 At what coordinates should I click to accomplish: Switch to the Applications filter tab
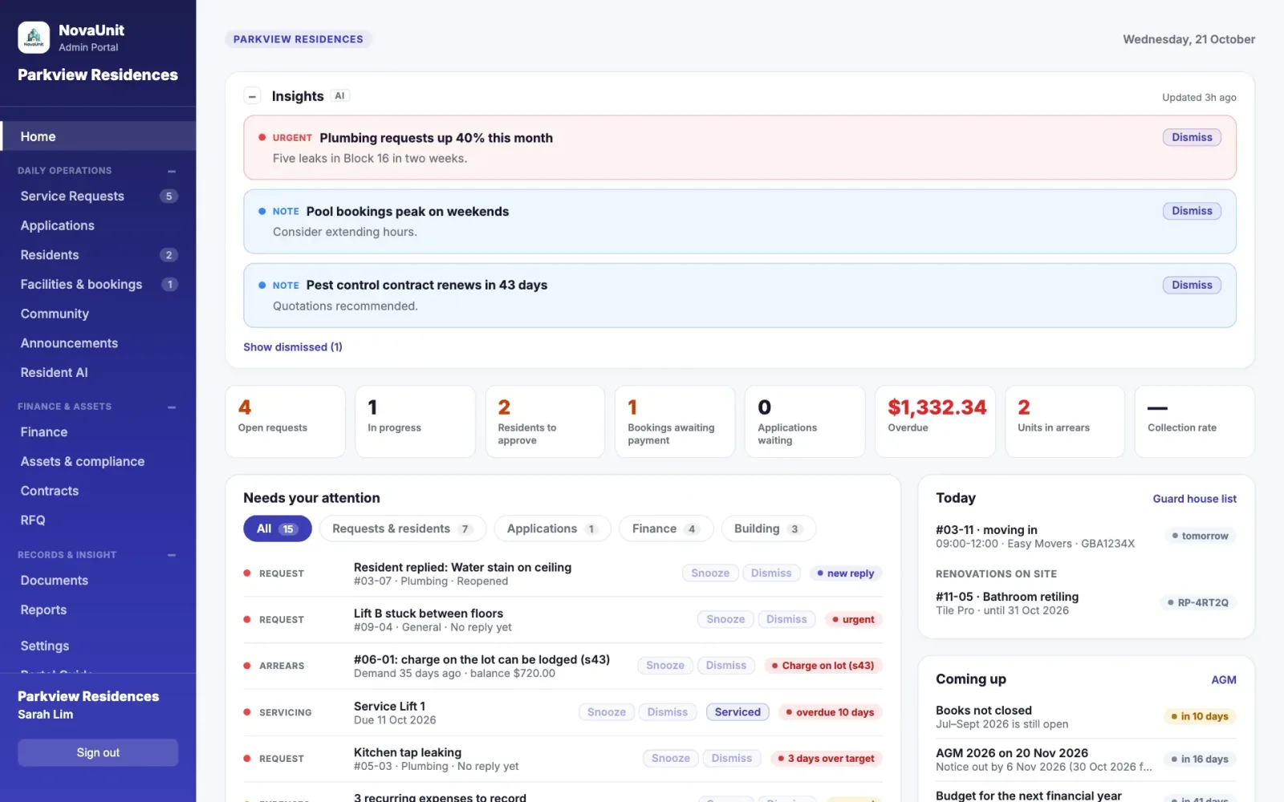point(552,529)
